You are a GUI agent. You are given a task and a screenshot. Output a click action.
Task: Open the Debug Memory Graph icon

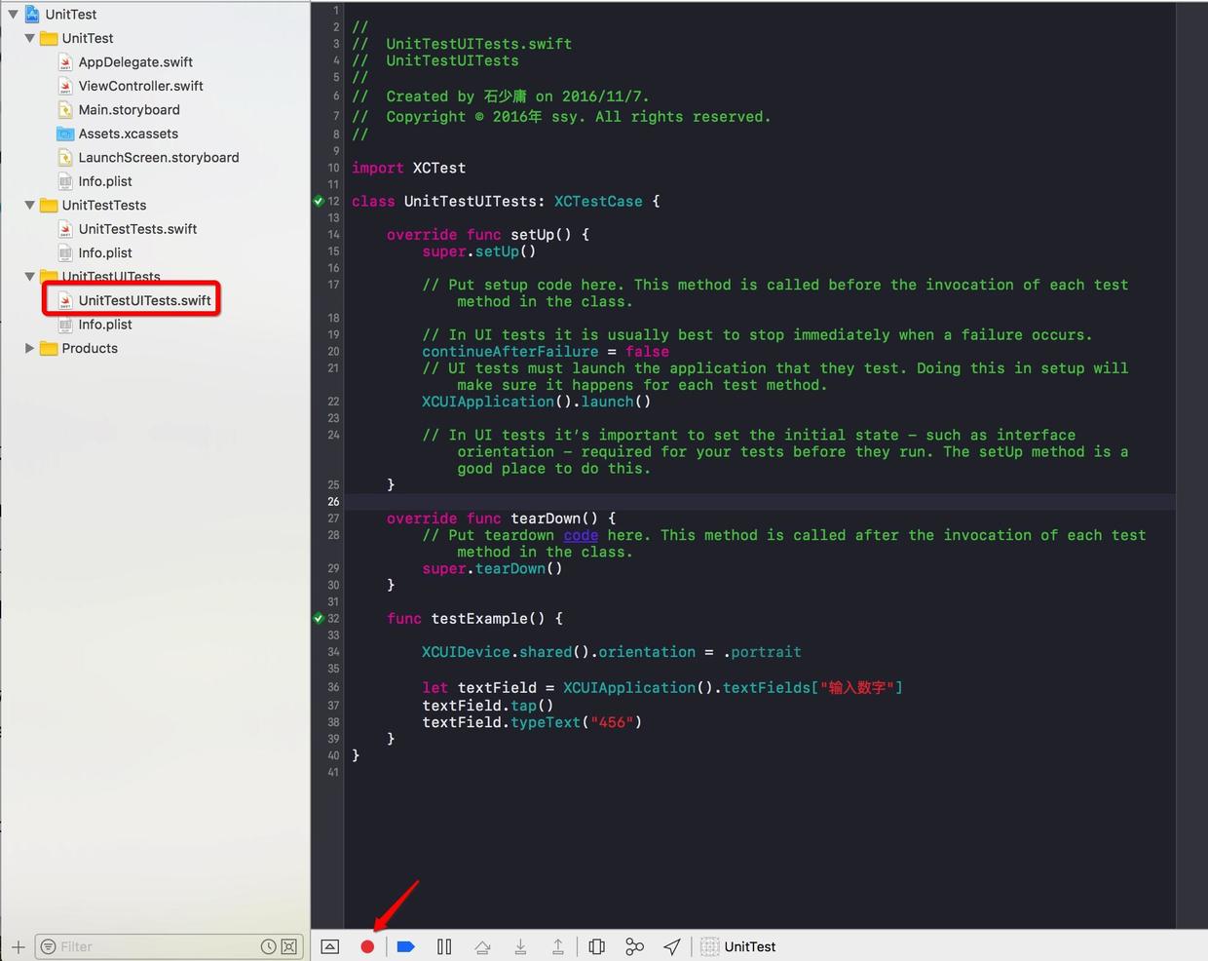[x=634, y=946]
